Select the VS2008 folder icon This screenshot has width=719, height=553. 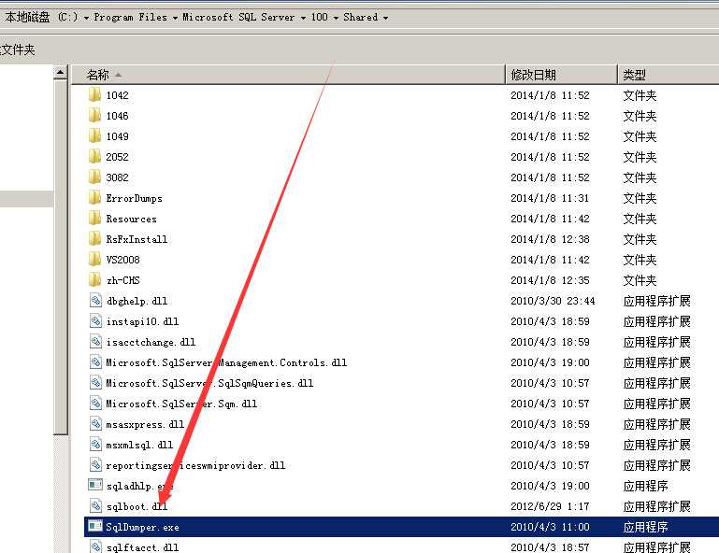click(94, 260)
